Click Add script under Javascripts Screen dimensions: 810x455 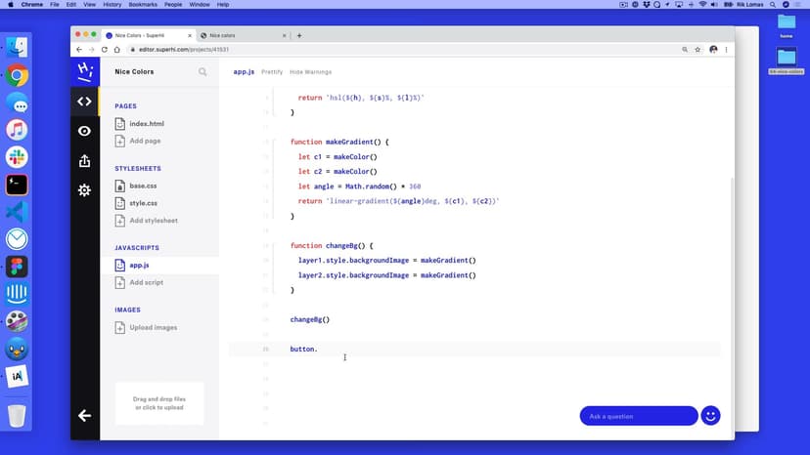pyautogui.click(x=147, y=282)
